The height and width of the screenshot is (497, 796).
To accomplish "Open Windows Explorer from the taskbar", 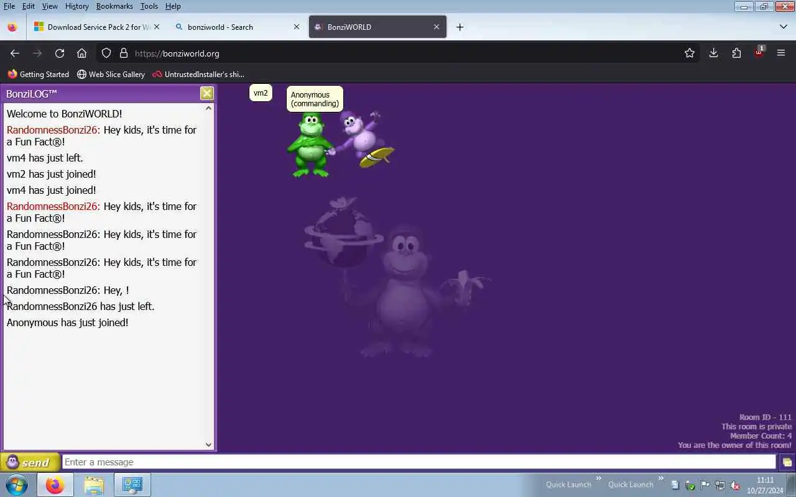I will click(93, 485).
